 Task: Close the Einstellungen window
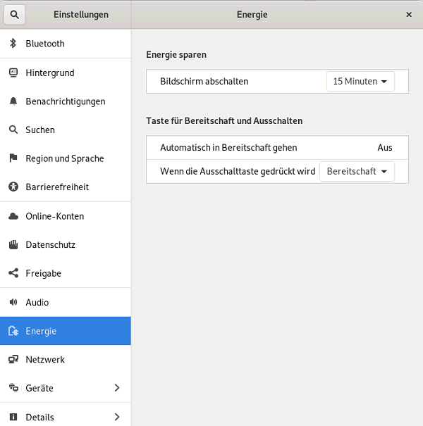click(x=409, y=14)
